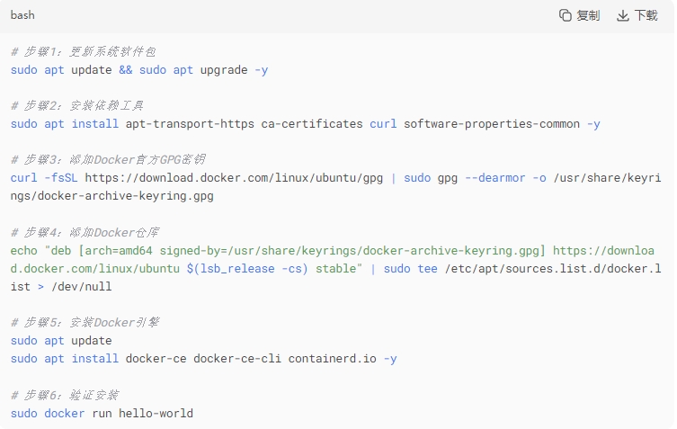Click hello-world in the docker run command
Image resolution: width=677 pixels, height=429 pixels.
pyautogui.click(x=156, y=414)
